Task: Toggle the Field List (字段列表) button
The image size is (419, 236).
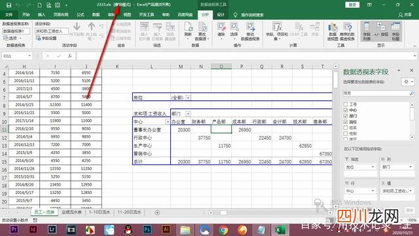Action: tap(367, 31)
